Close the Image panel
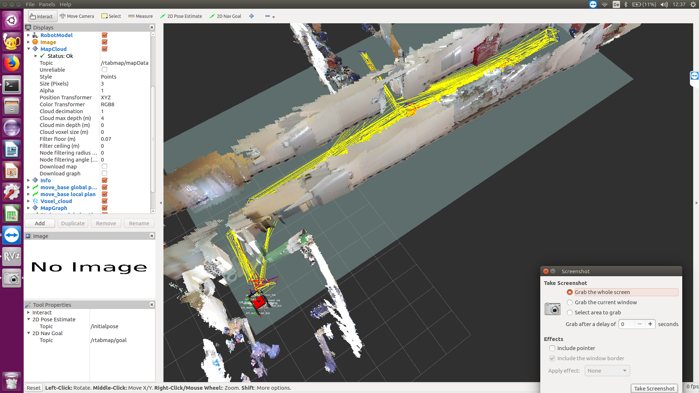This screenshot has width=699, height=393. tap(152, 236)
